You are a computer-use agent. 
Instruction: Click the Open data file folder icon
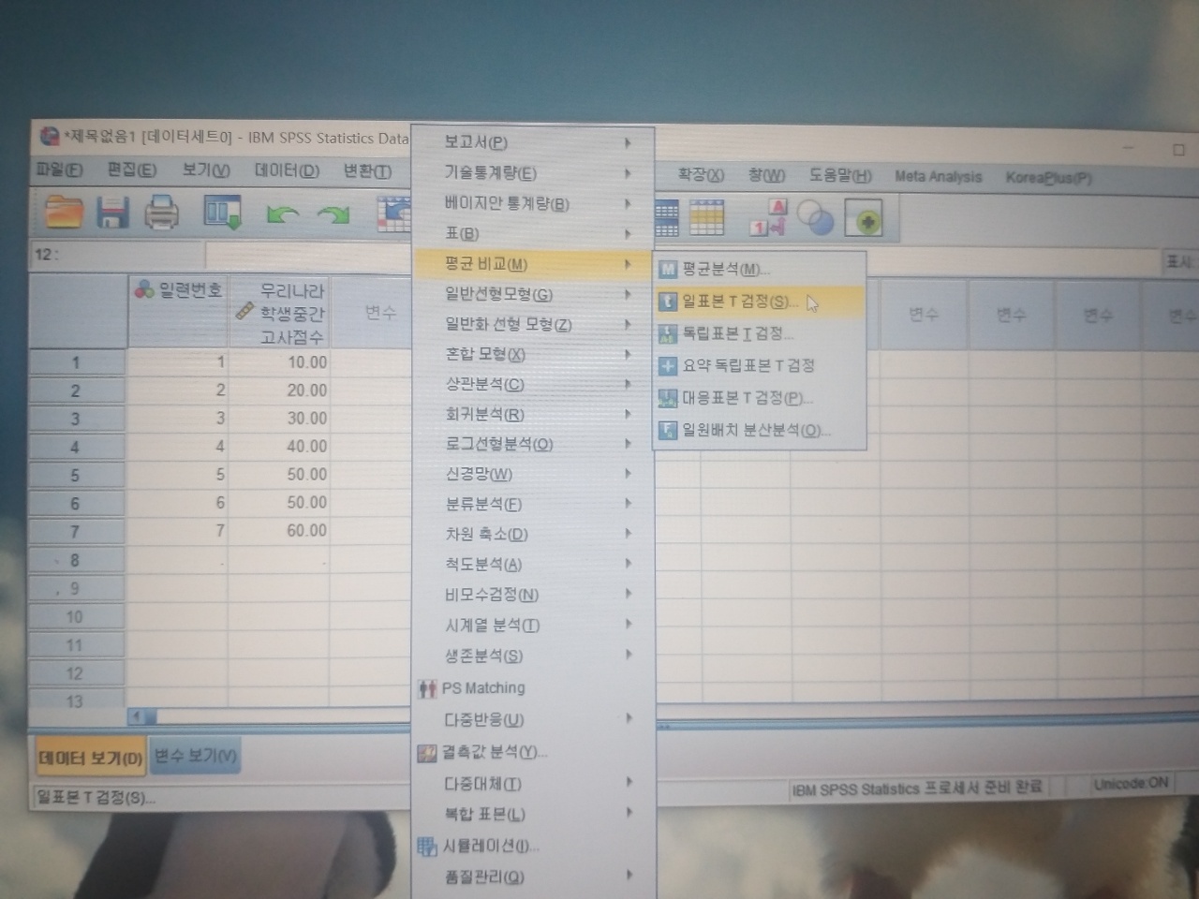click(x=64, y=213)
